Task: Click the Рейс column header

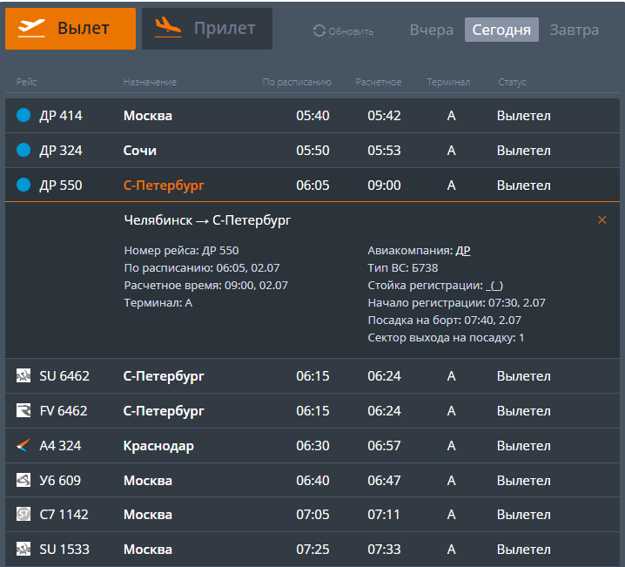Action: click(x=26, y=82)
